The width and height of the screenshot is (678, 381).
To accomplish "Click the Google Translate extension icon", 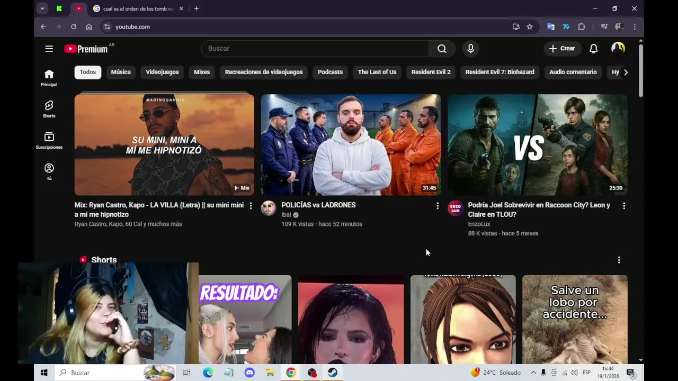I will [551, 26].
